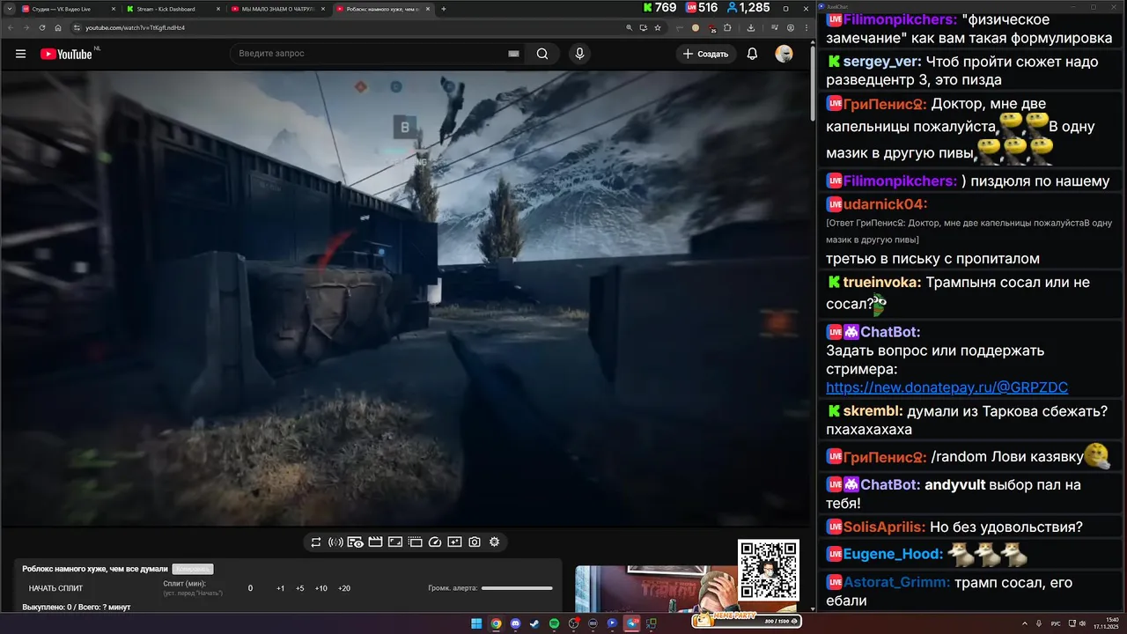Open the YouTube account avatar menu
1127x634 pixels.
pyautogui.click(x=784, y=54)
